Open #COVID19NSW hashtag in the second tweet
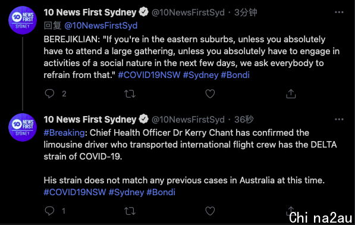Screen dimensions: 355x225 point(75,192)
